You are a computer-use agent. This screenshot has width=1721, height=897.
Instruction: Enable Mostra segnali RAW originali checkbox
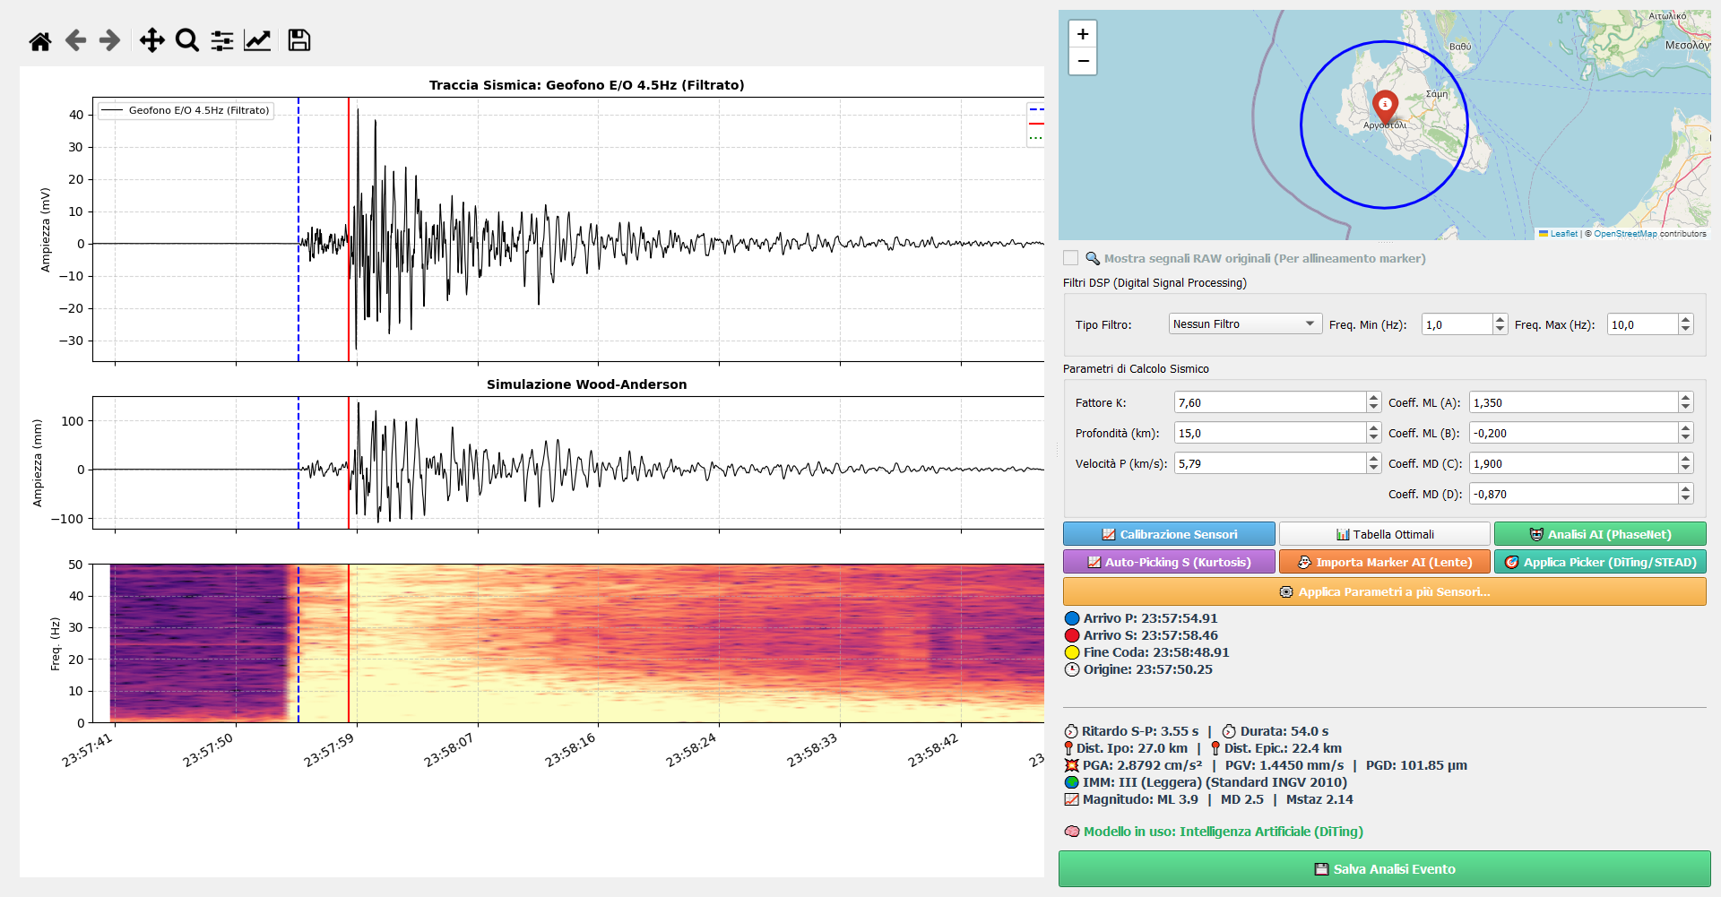1070,258
